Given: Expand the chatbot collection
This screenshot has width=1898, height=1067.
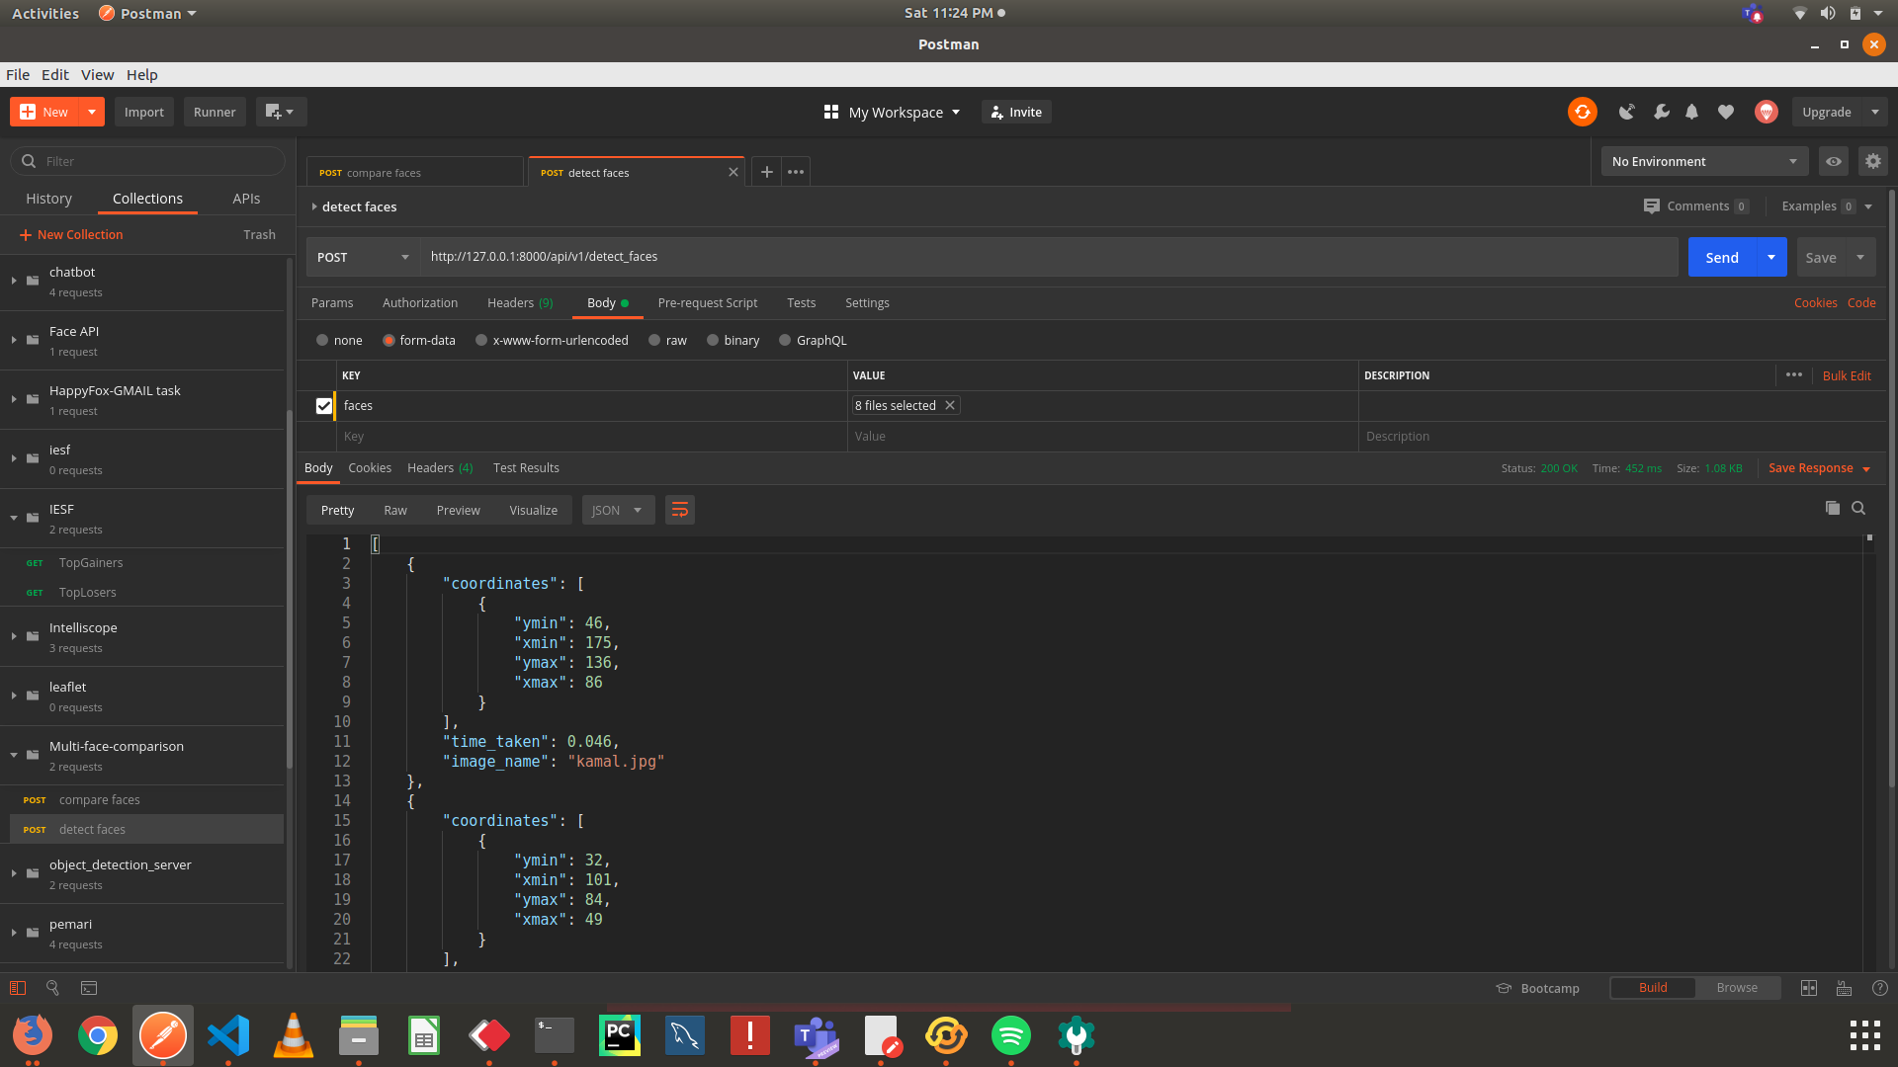Looking at the screenshot, I should click(x=14, y=281).
